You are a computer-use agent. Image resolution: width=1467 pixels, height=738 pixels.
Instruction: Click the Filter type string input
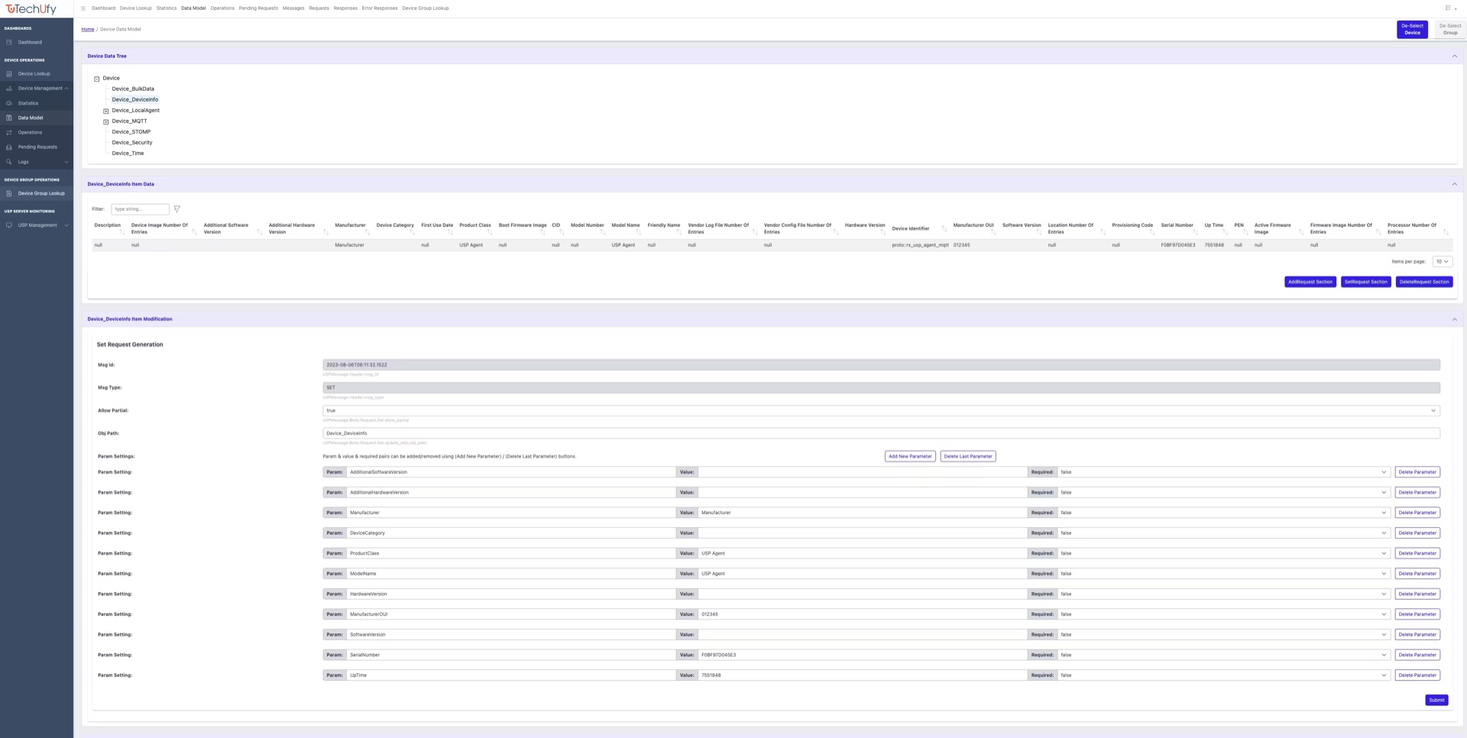pos(140,209)
